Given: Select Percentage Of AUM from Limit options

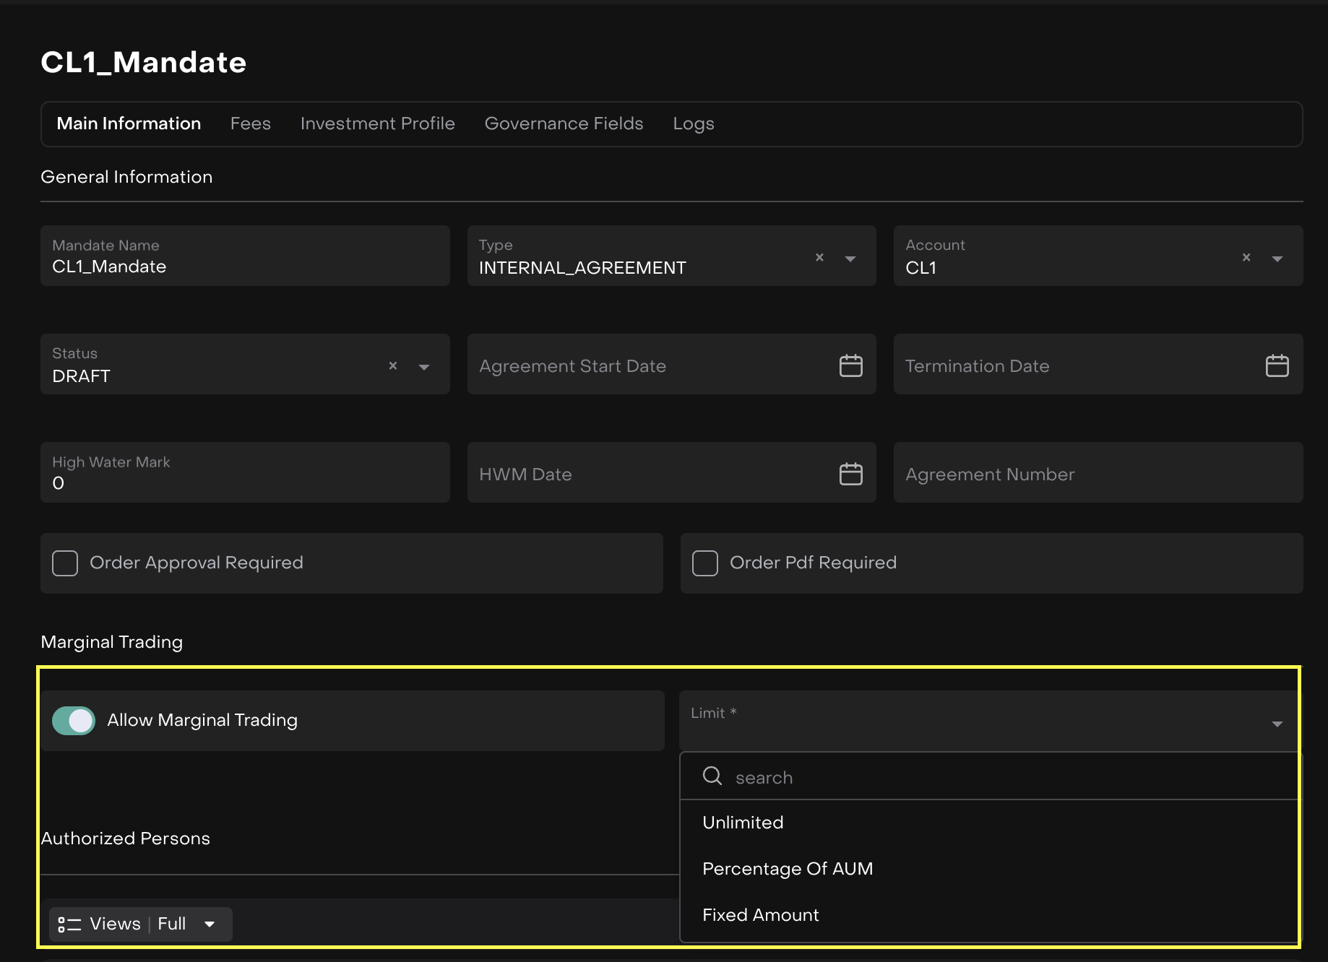Looking at the screenshot, I should click(x=788, y=869).
